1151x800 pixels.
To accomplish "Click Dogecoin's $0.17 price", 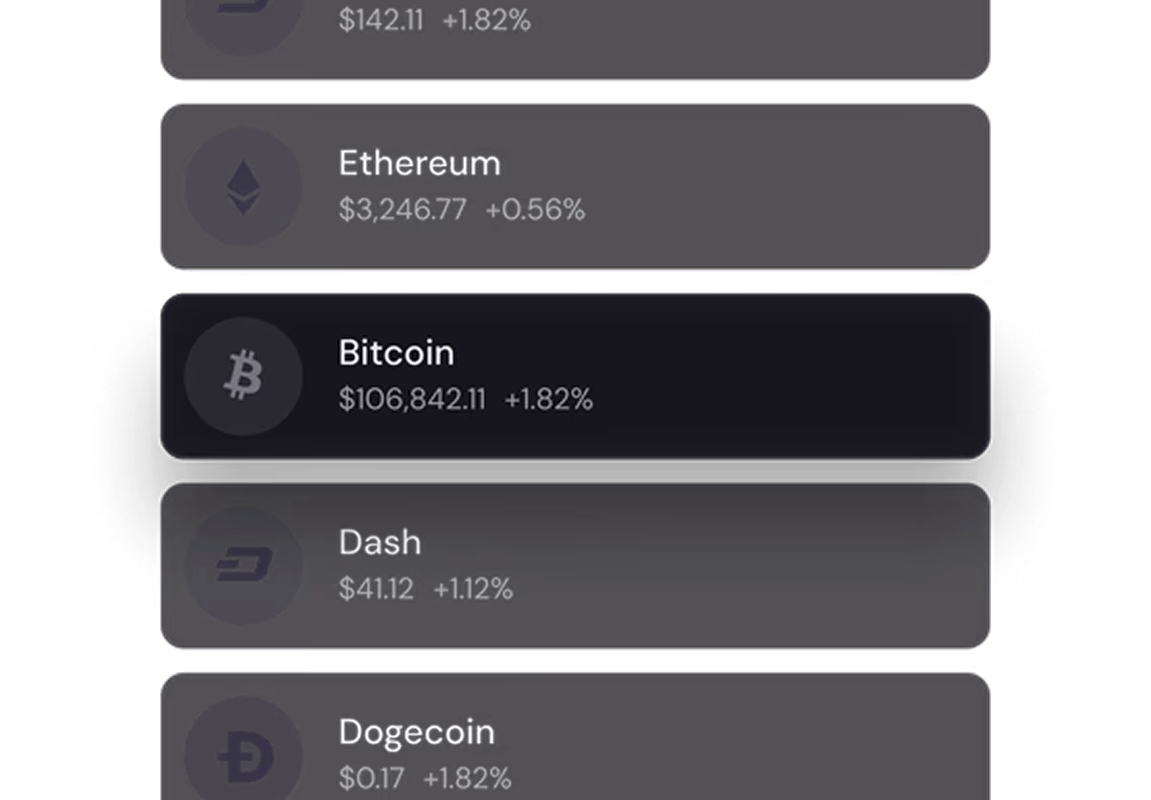I will (371, 779).
